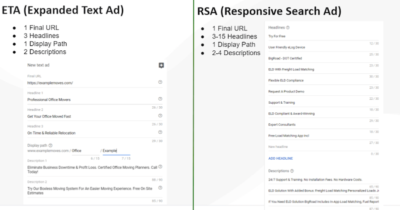Image resolution: width=400 pixels, height=210 pixels.
Task: Click Headline 3 field On Time & Reliable Relocation
Action: (95, 133)
